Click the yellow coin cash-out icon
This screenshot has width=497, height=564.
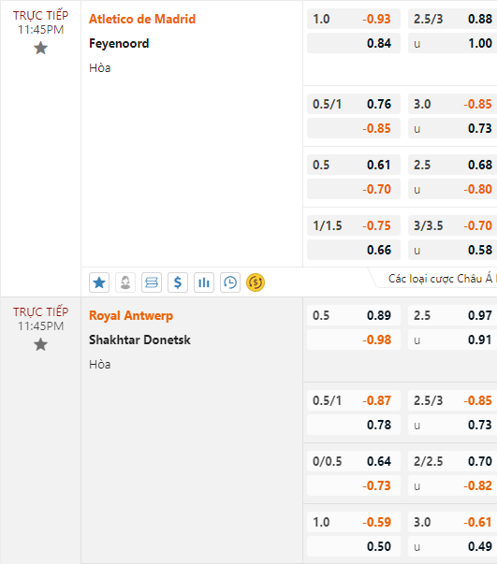click(x=256, y=282)
